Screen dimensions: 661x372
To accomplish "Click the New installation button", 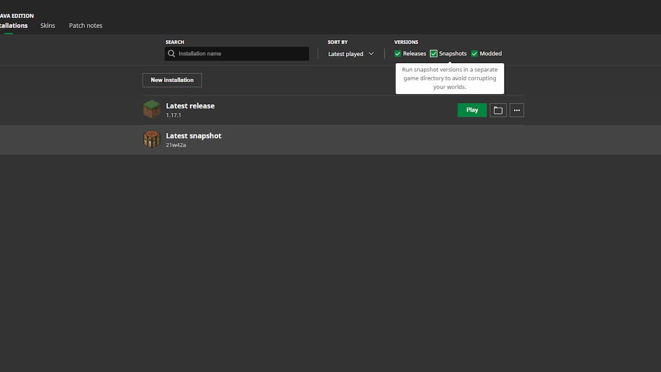I will pos(172,80).
